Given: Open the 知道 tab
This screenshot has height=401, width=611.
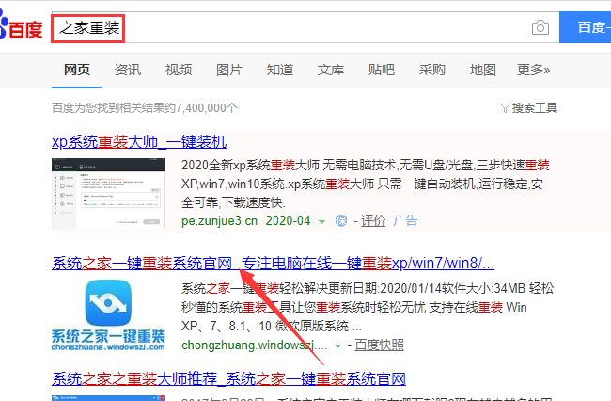Looking at the screenshot, I should (280, 70).
